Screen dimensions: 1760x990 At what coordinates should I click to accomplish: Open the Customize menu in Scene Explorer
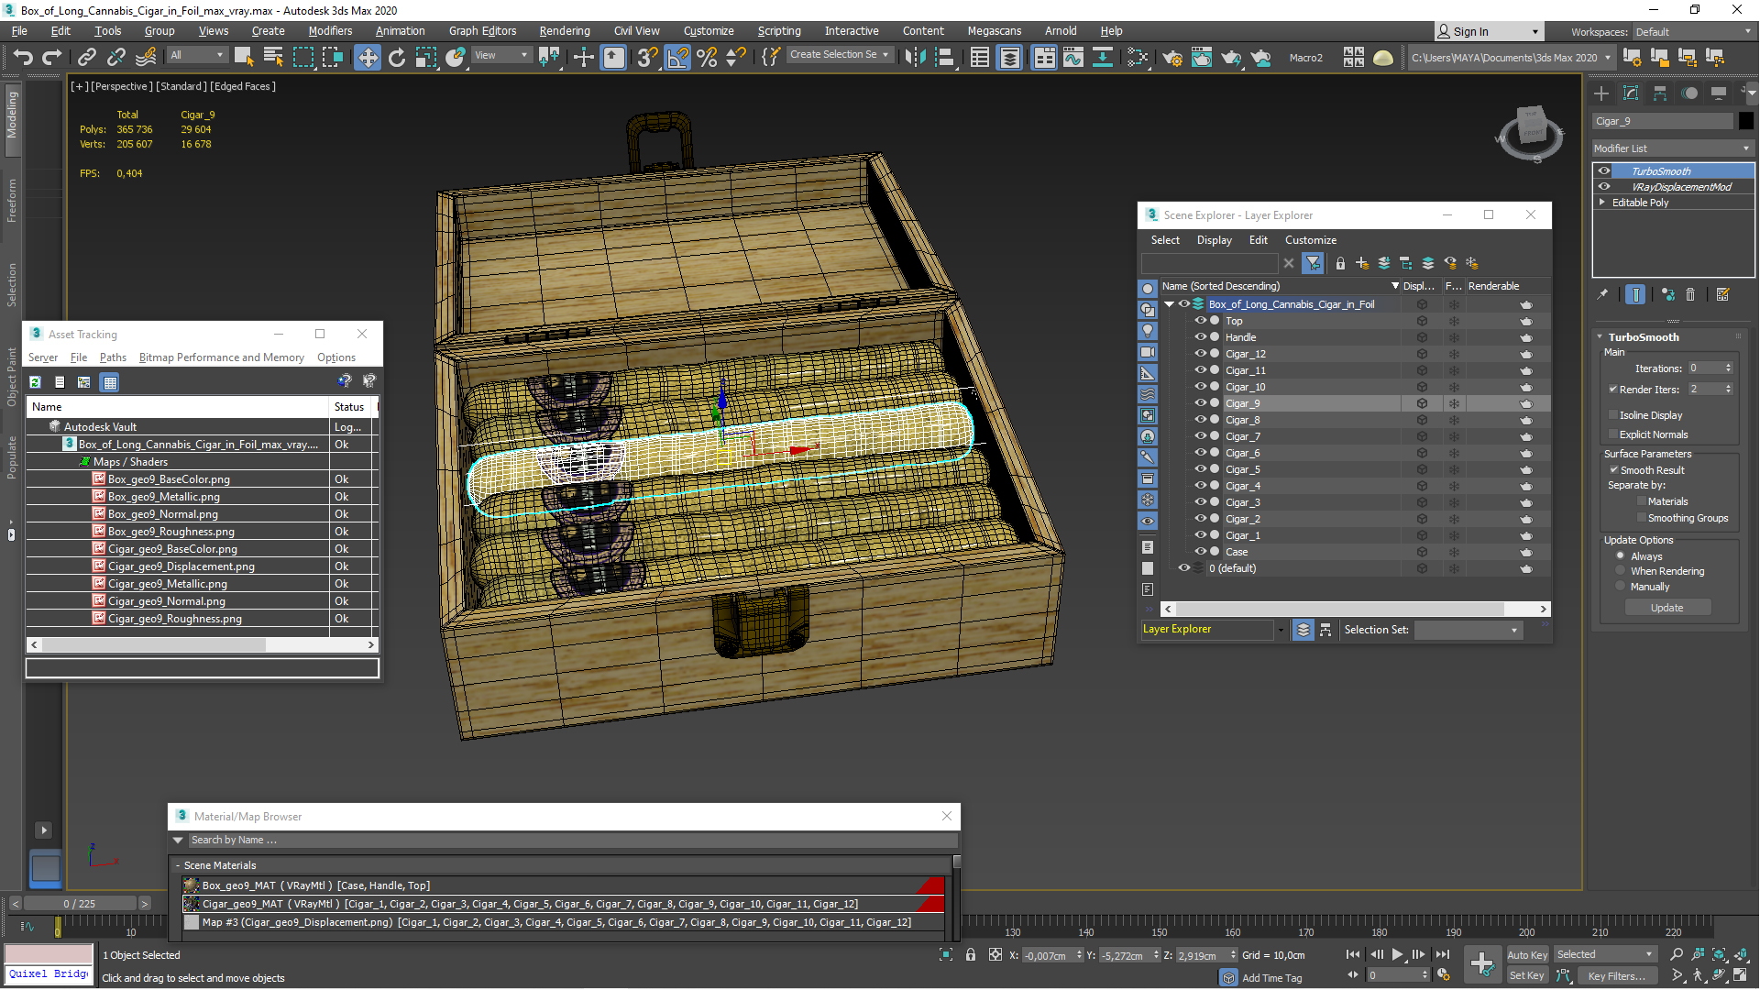1310,240
